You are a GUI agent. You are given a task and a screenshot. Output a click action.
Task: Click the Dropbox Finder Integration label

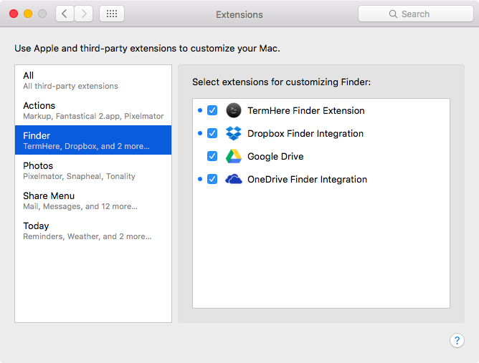point(305,133)
